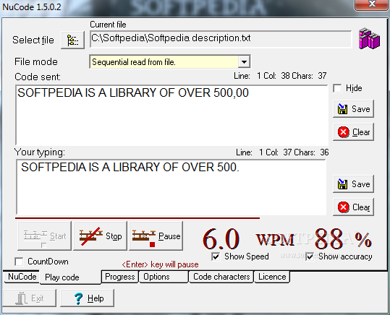Click the 6.0 WPM speed readout
Image resolution: width=390 pixels, height=315 pixels.
point(248,238)
